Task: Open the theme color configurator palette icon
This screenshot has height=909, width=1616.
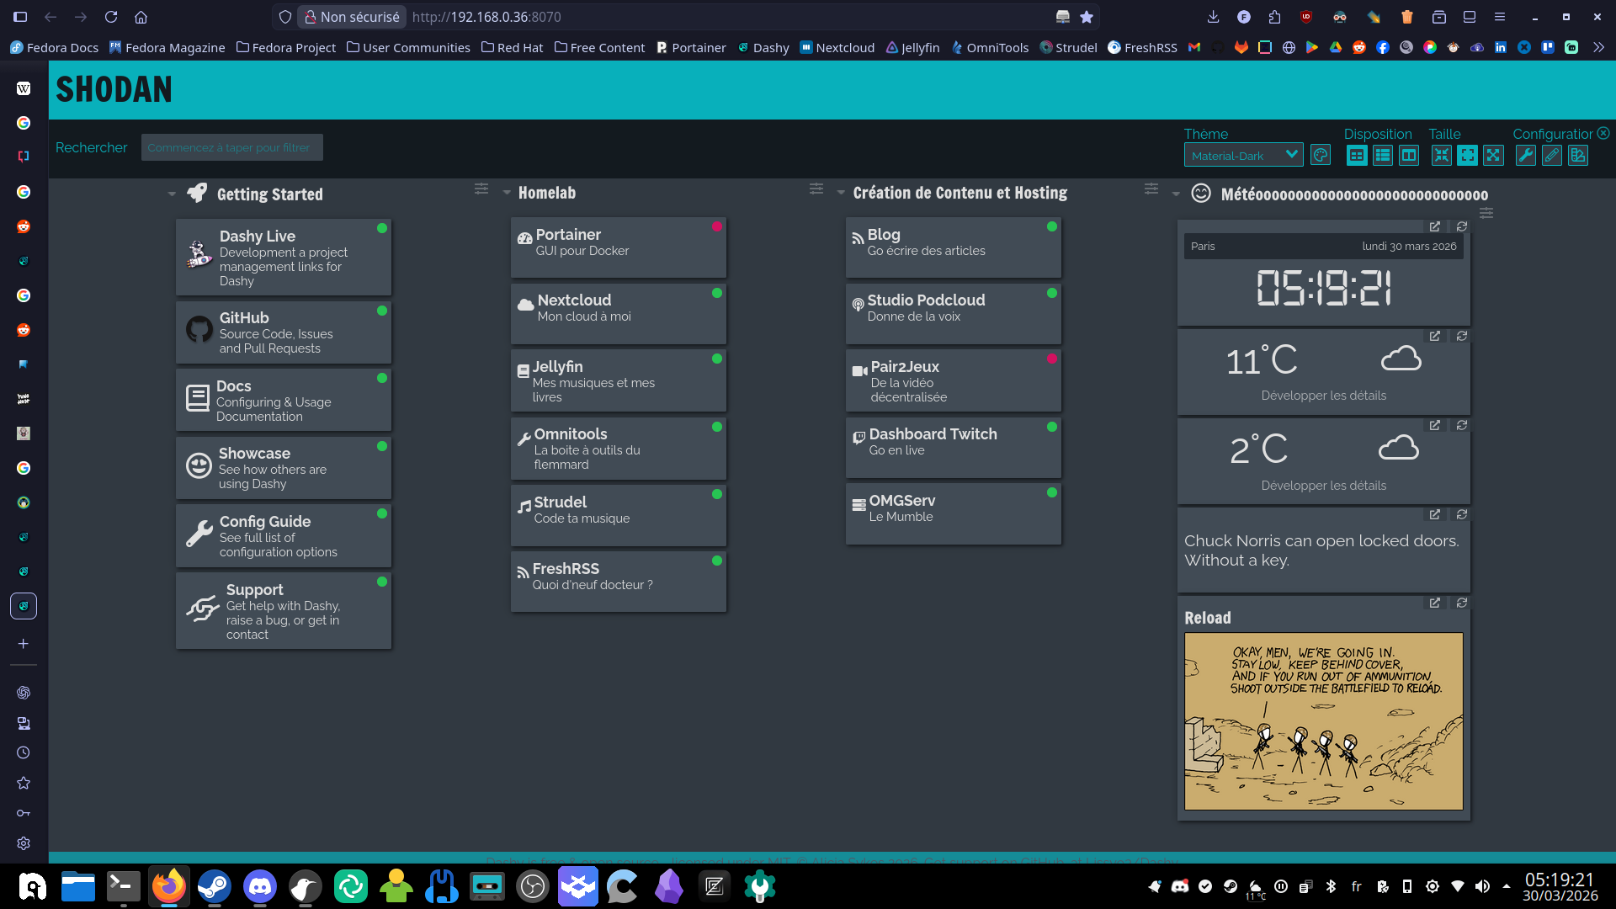Action: coord(1321,156)
